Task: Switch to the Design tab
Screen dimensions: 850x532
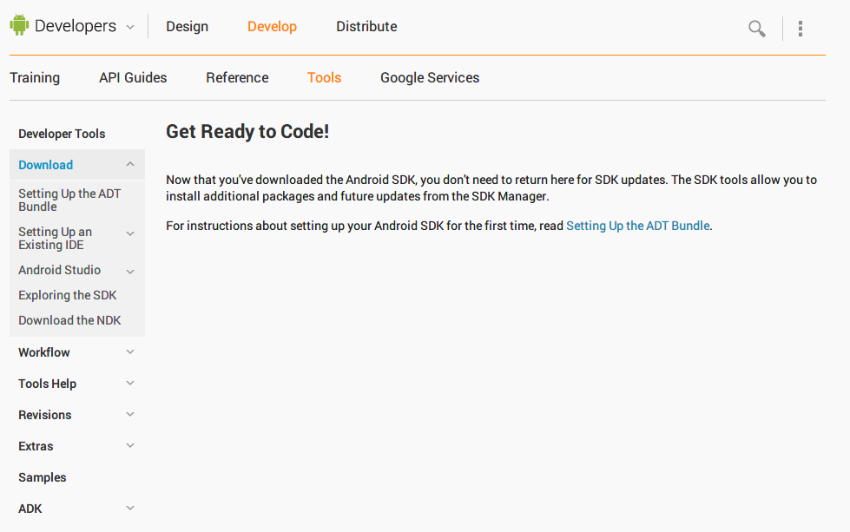Action: pos(187,27)
